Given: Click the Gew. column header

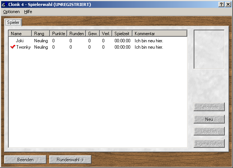Looking at the screenshot, I should 93,34.
